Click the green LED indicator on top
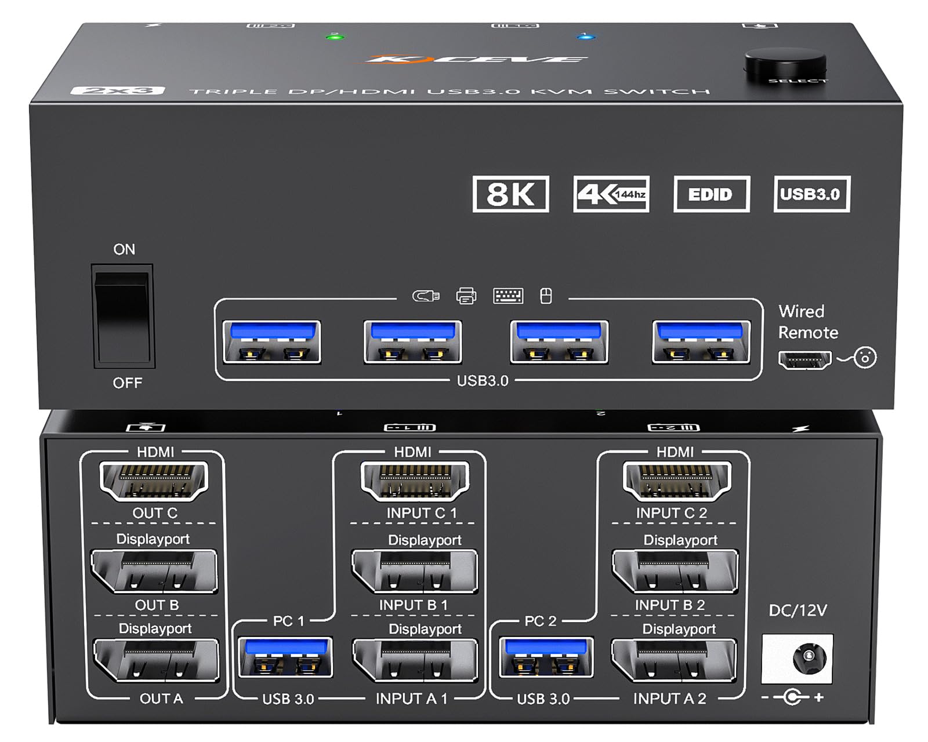This screenshot has width=928, height=742. pos(335,38)
